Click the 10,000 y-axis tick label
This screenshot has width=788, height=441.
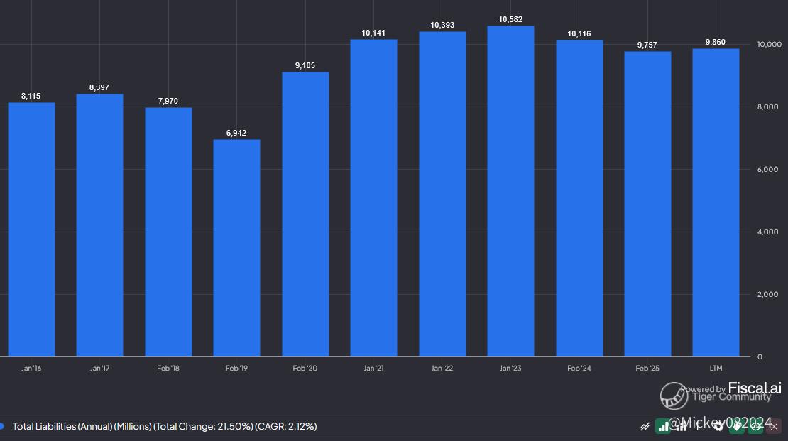770,44
